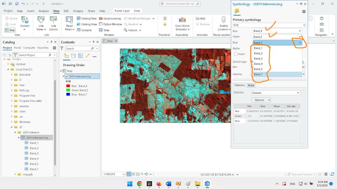Image resolution: width=337 pixels, height=189 pixels.
Task: Open the Tasks pane
Action: click(x=104, y=30)
